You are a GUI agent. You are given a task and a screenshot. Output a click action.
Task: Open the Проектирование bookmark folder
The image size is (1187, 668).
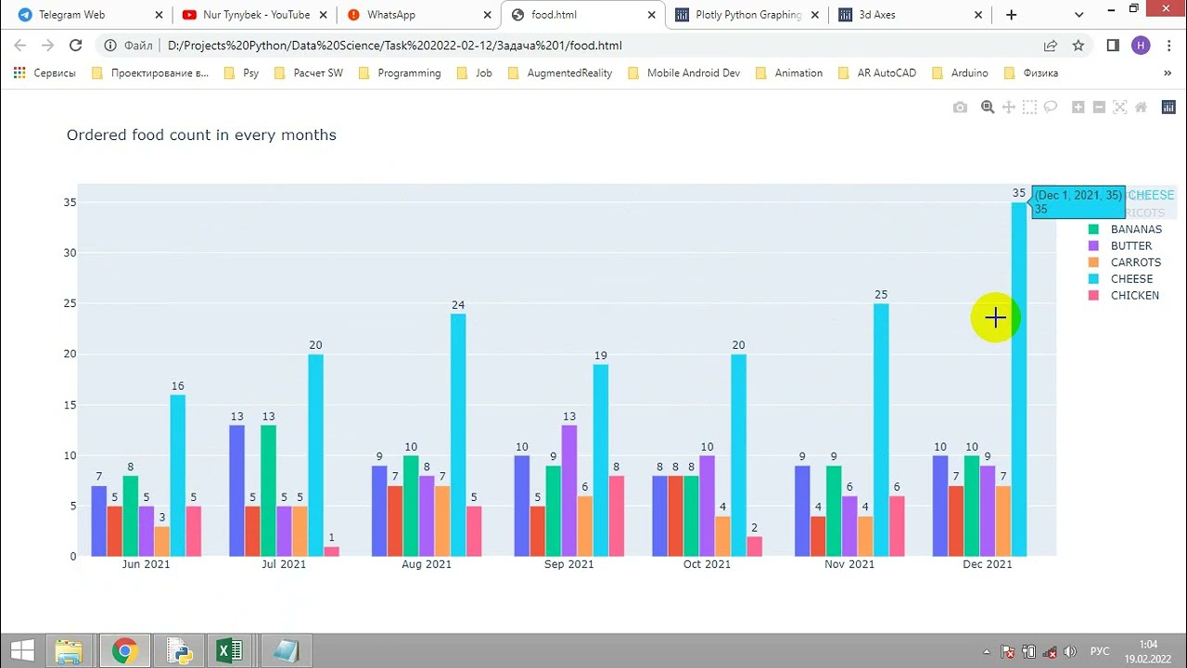150,72
